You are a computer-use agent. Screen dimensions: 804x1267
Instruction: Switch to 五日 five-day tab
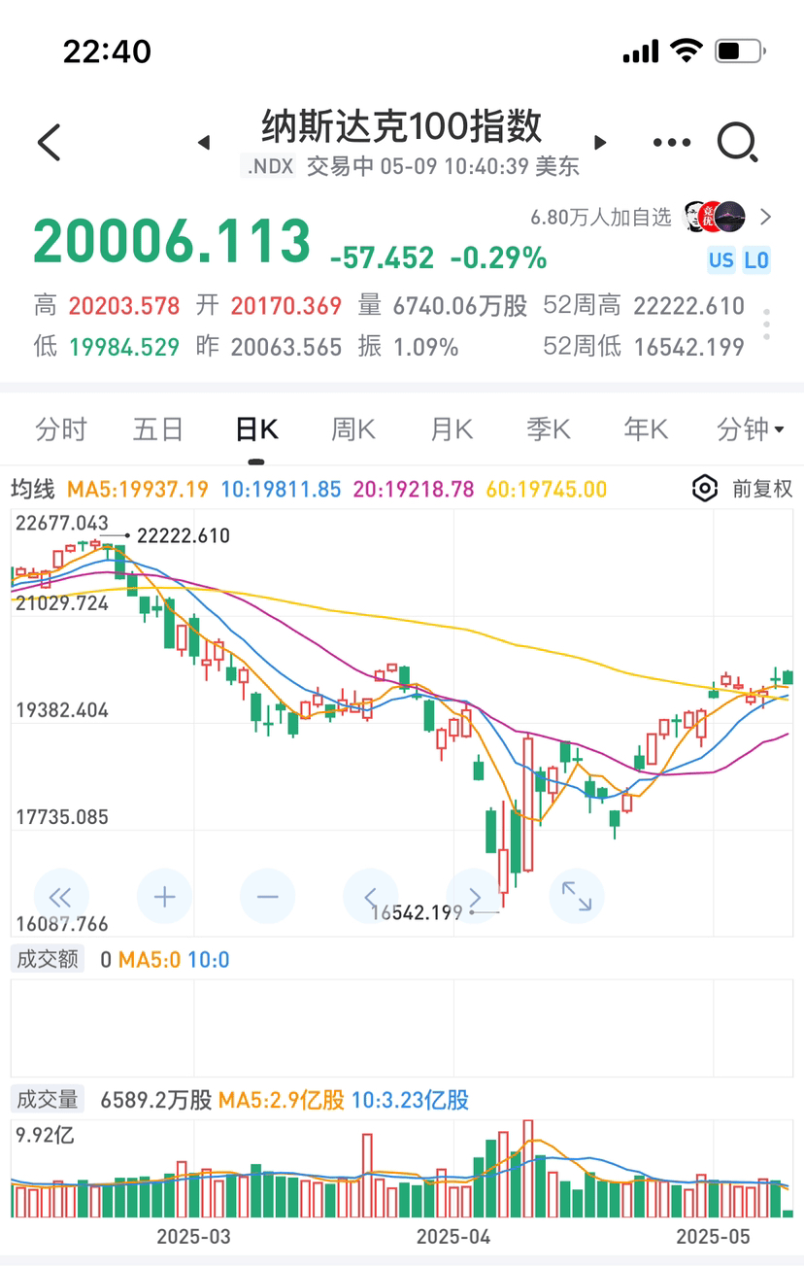coord(158,429)
